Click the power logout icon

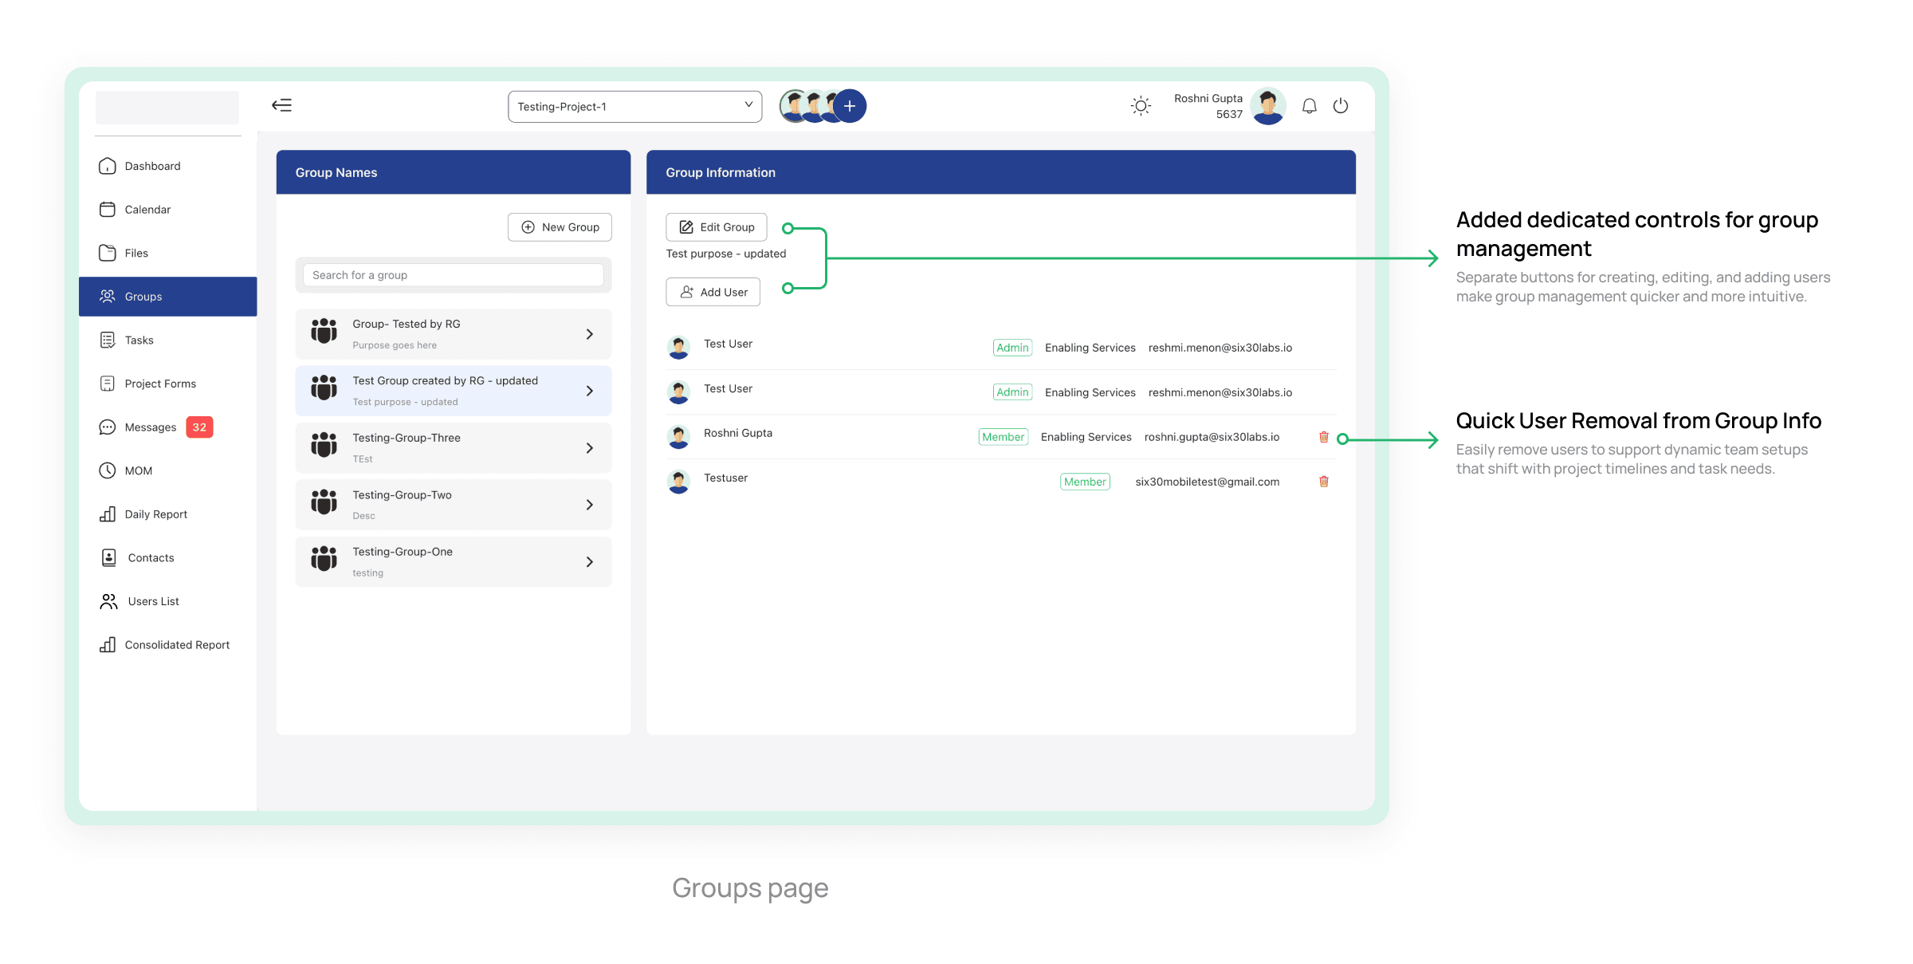coord(1341,106)
